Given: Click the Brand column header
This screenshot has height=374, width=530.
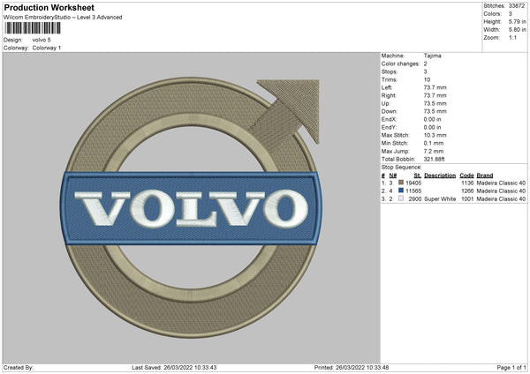Looking at the screenshot, I should point(485,176).
